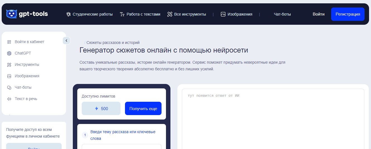Viewport: 371px width, 149px height.
Task: Open Войти в кабинет in the sidebar
Action: 30,42
